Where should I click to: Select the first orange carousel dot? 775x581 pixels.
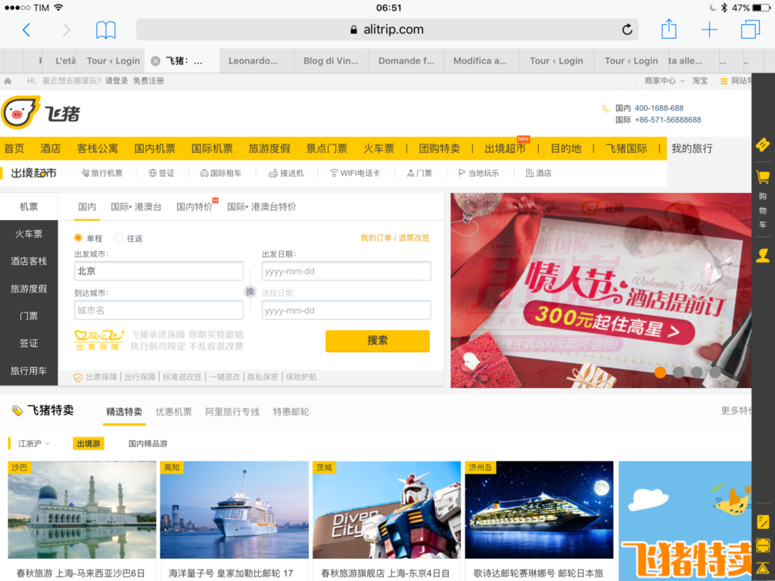tap(661, 372)
